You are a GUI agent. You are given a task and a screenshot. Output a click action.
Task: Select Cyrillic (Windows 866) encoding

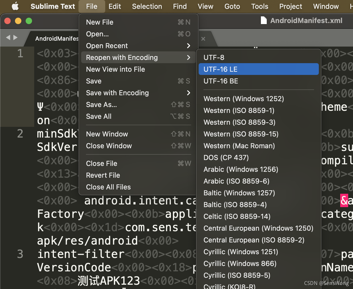point(259,264)
